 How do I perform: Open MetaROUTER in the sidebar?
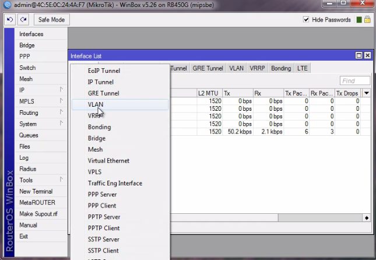click(x=41, y=202)
